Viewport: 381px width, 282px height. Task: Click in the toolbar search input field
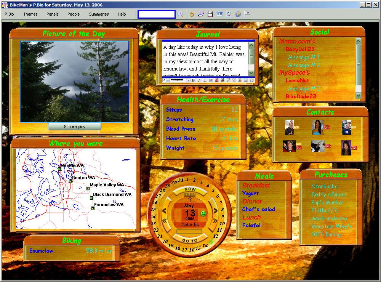156,14
